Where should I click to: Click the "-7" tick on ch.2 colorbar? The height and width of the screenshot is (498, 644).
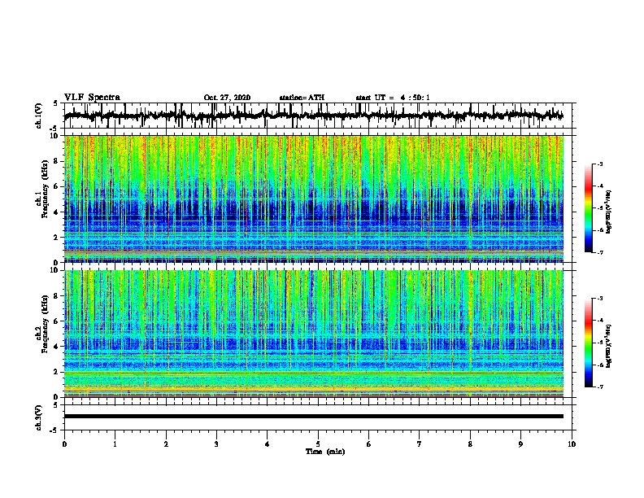[x=599, y=387]
